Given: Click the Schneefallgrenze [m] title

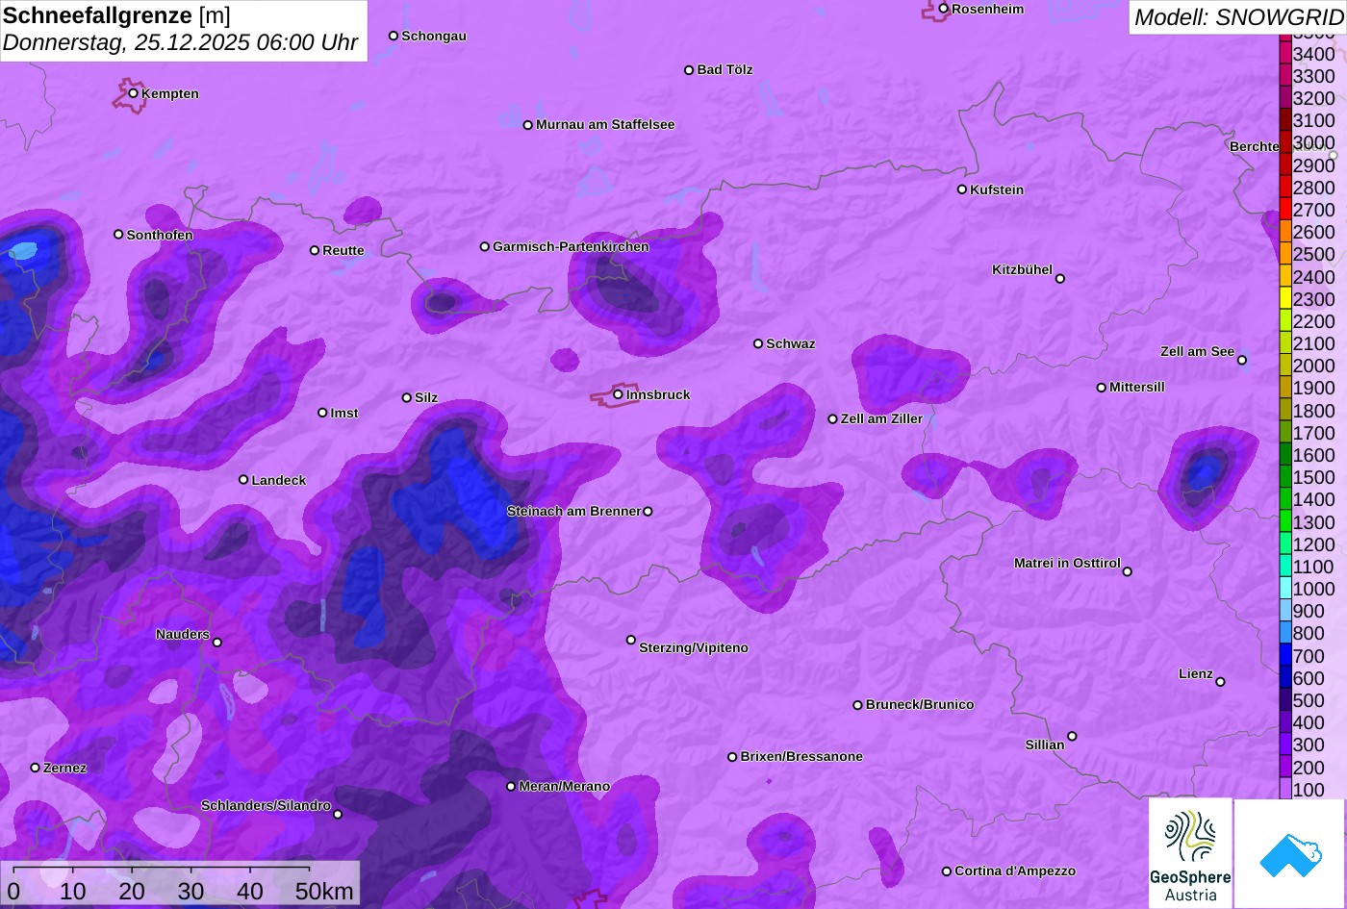Looking at the screenshot, I should tap(116, 15).
